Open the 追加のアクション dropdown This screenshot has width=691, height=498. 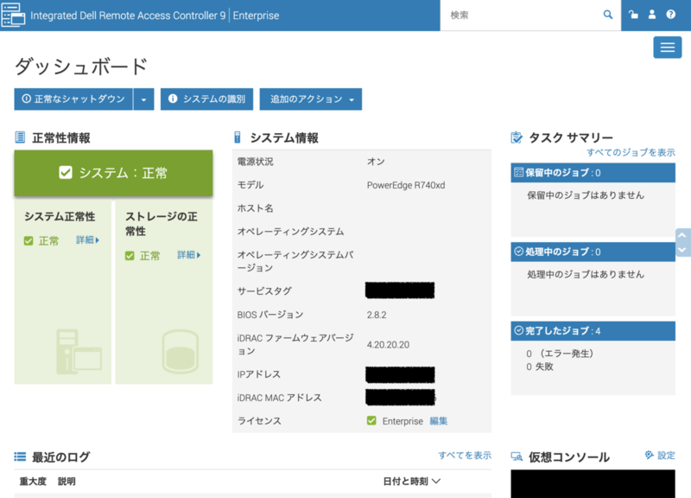pyautogui.click(x=312, y=99)
